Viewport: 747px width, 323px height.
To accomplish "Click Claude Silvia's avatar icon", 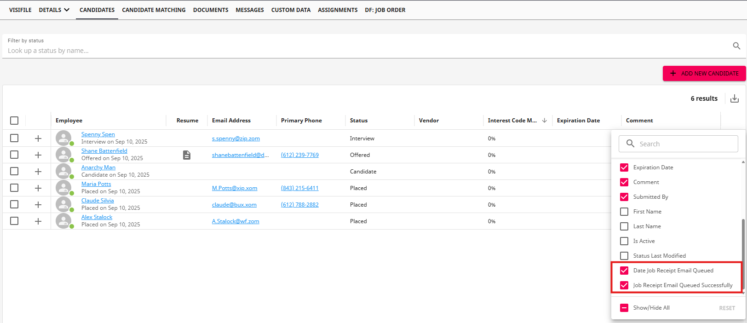I will point(63,204).
